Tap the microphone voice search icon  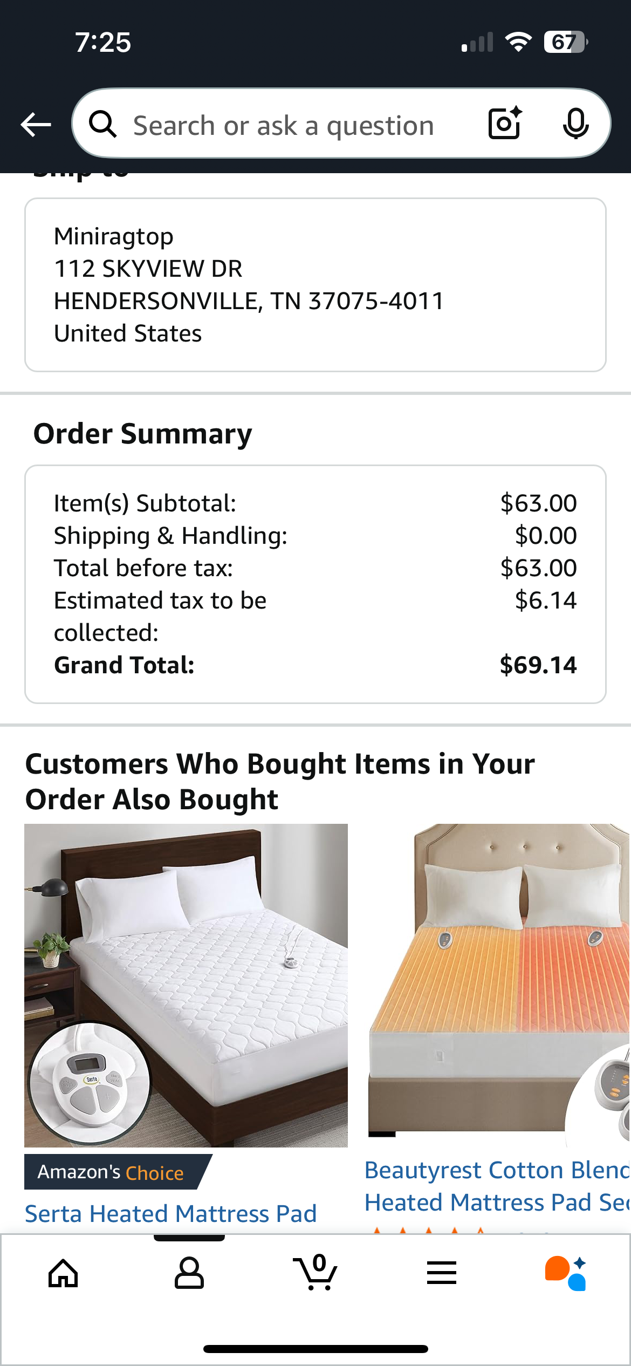(x=575, y=124)
